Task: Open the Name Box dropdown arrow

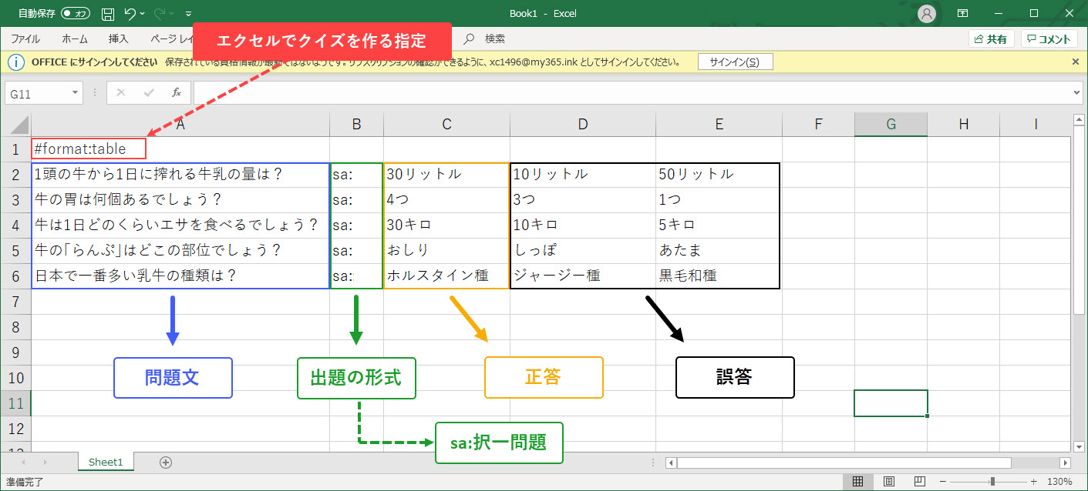Action: pyautogui.click(x=75, y=93)
